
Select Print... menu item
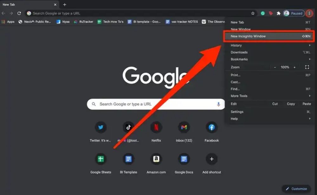[x=270, y=75]
